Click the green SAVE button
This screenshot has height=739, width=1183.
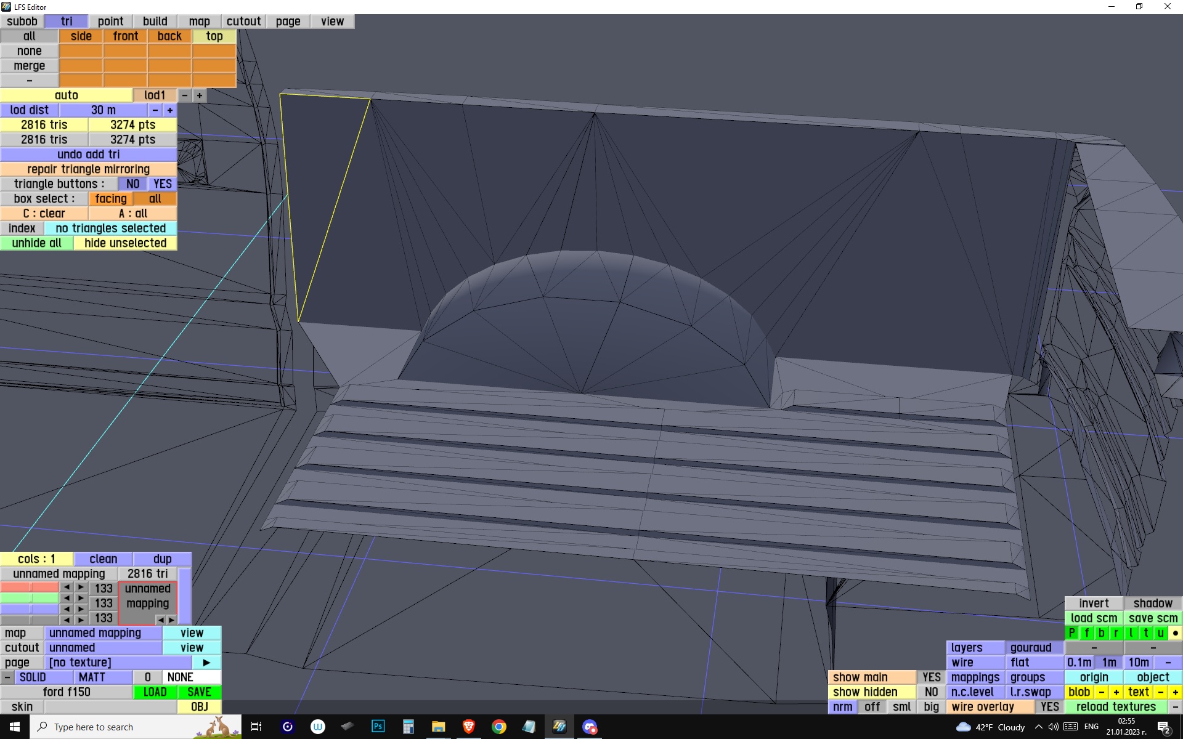[x=199, y=692]
